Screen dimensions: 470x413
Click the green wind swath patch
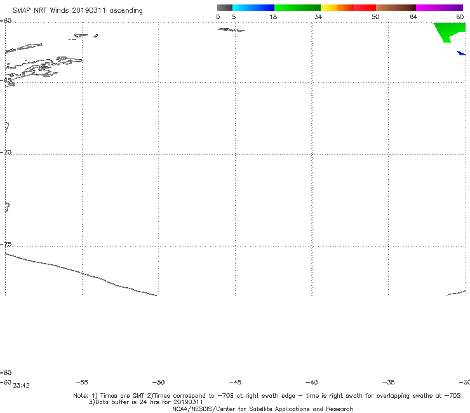tap(448, 30)
